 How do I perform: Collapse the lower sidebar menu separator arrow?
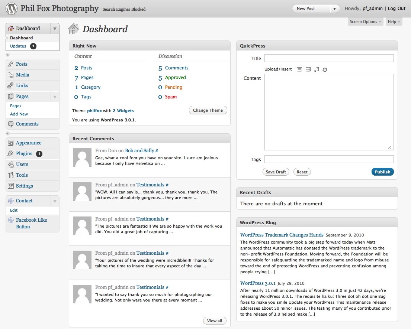coord(7,133)
